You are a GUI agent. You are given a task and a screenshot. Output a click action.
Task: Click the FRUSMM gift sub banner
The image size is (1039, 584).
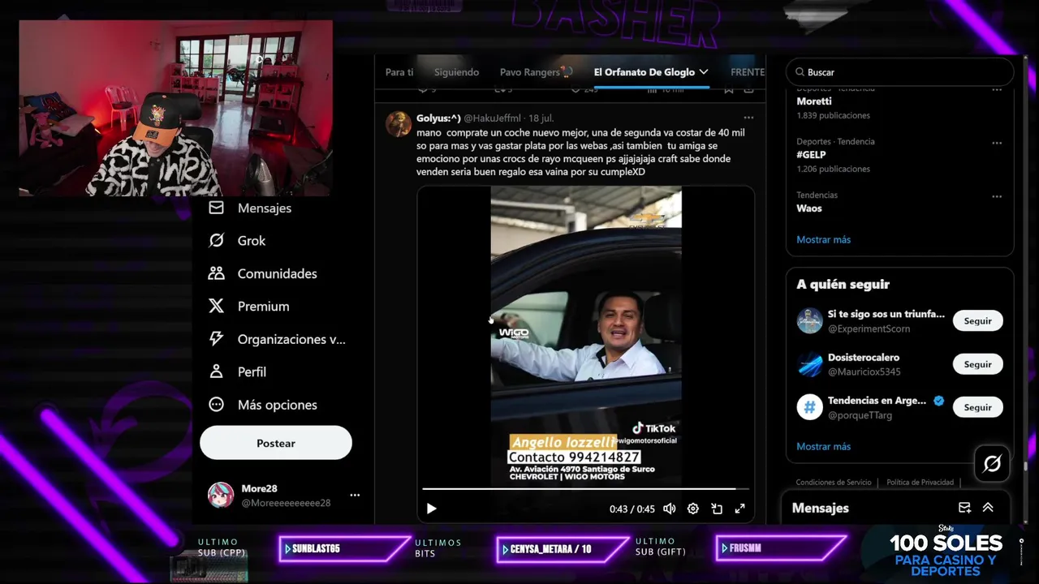pos(781,549)
